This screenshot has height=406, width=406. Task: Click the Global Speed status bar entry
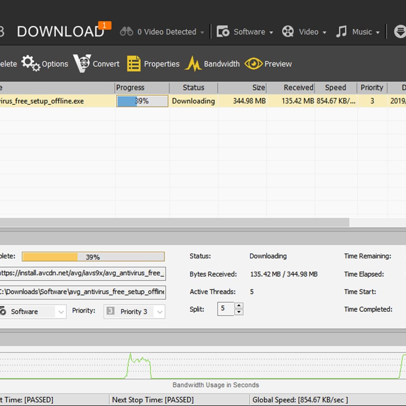[300, 400]
